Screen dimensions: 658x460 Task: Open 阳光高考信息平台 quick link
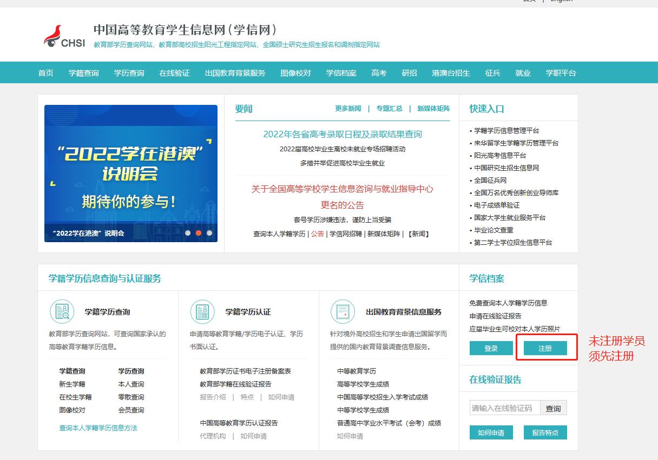click(500, 156)
